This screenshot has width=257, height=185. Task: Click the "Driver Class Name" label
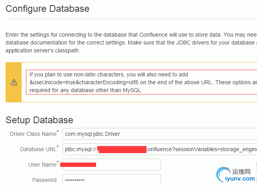tap(33, 134)
